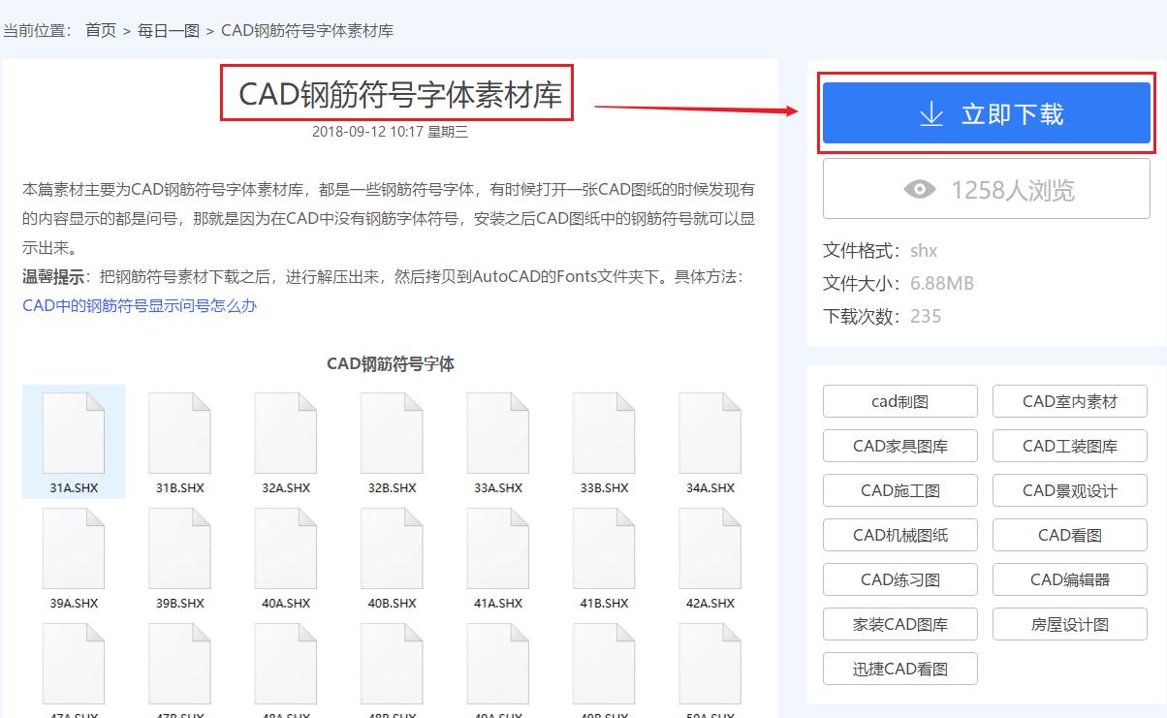Open the 迅捷CAD看图 category

point(899,668)
